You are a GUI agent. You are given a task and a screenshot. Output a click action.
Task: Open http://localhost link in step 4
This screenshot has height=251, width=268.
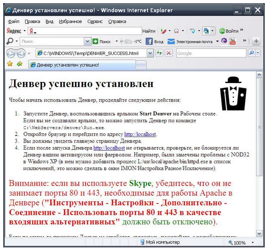pos(109,148)
